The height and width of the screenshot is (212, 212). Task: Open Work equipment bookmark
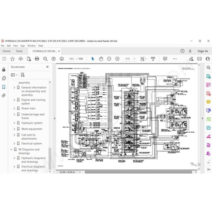pos(31,129)
